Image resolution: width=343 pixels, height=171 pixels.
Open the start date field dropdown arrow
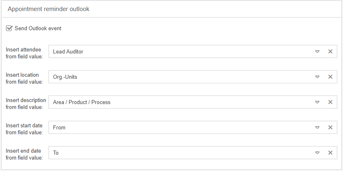tap(317, 127)
